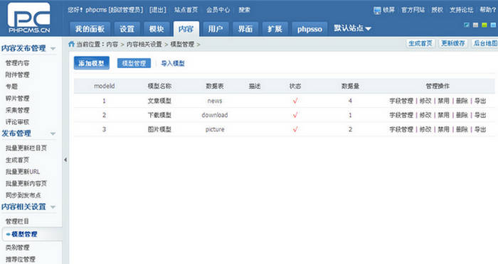The image size is (498, 264).
Task: Click the 退出 logout link
Action: (x=158, y=10)
